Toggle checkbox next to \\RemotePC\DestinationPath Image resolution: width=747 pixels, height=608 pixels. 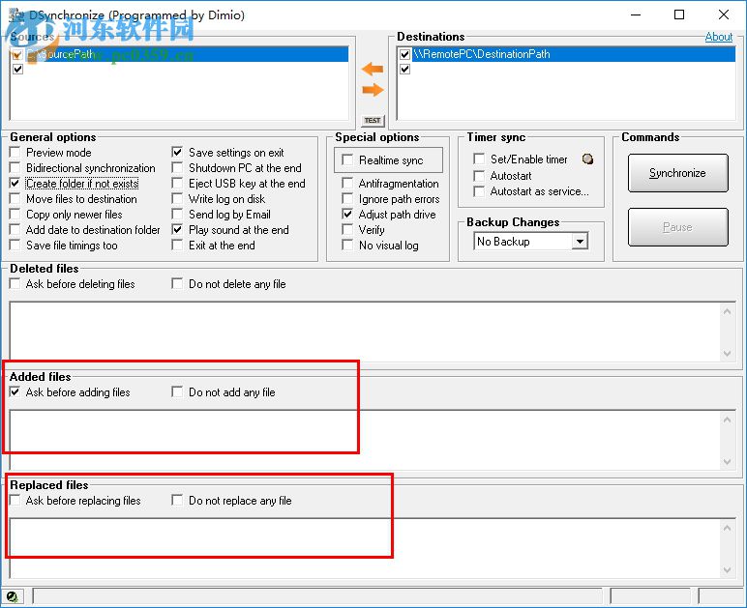[404, 54]
